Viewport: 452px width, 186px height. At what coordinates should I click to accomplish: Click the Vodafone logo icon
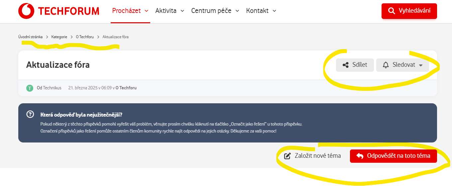pyautogui.click(x=26, y=11)
